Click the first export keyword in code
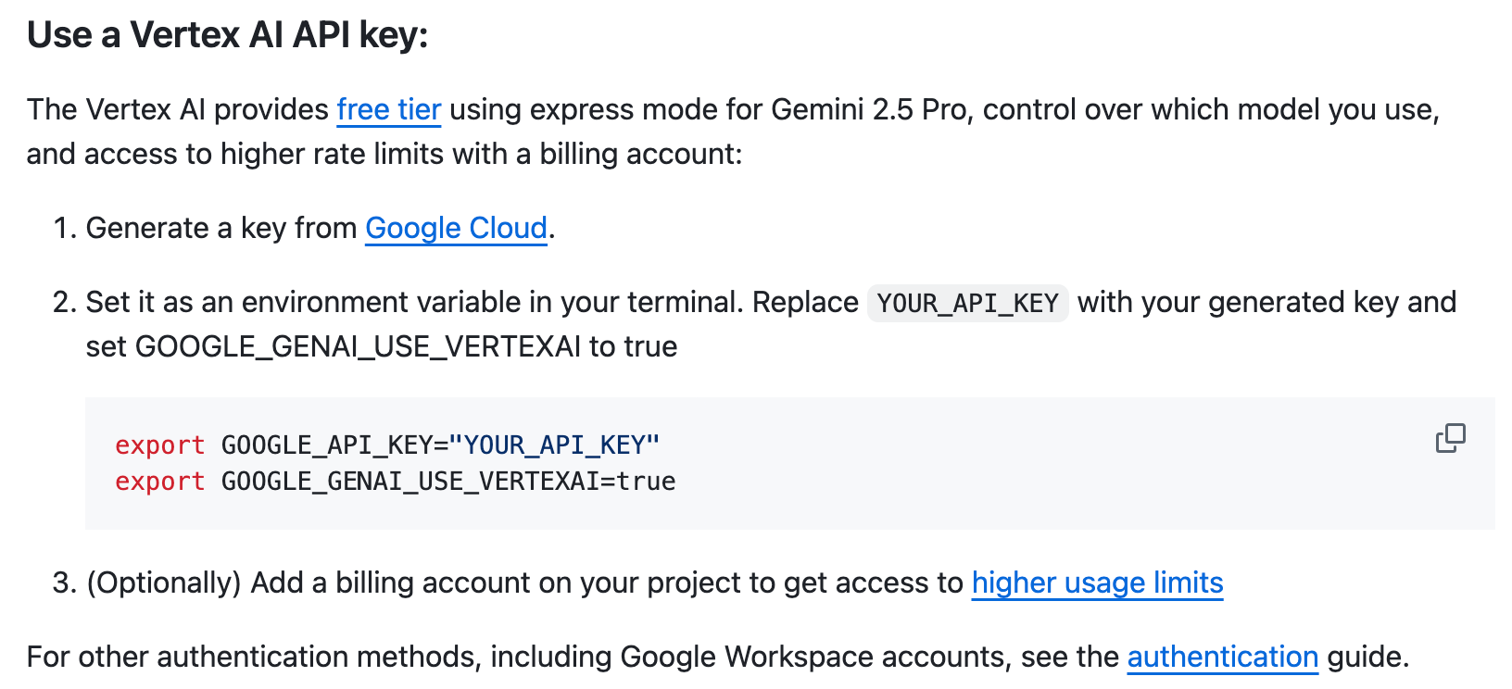 pos(159,445)
